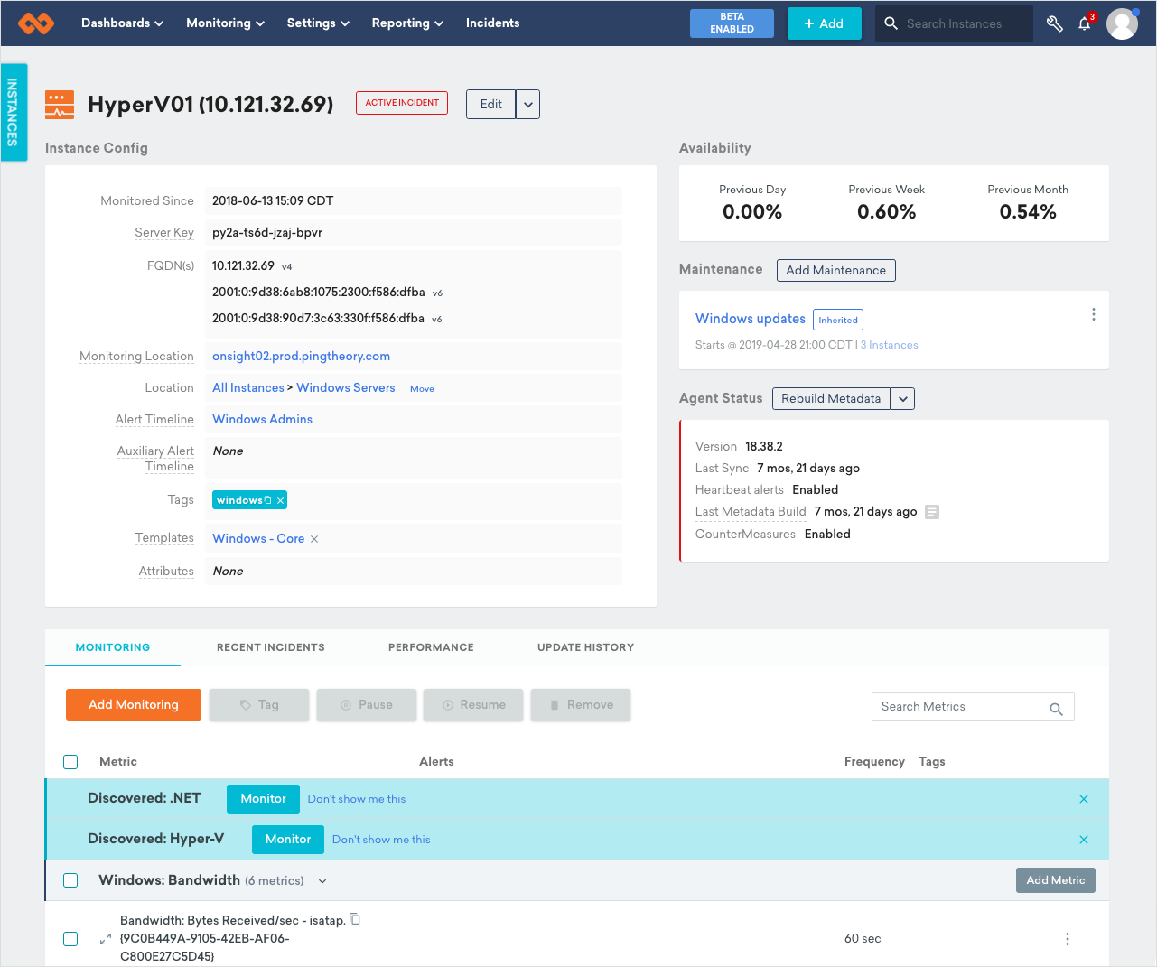Click the Server Key value py2a-ts6d-jzaj-bpvr
This screenshot has width=1157, height=967.
coord(267,232)
